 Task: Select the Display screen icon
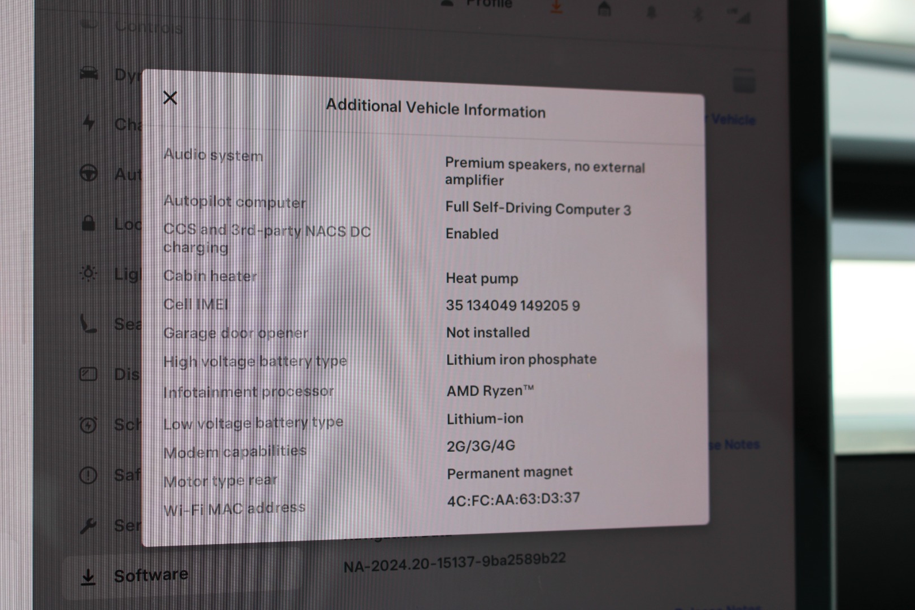tap(88, 374)
